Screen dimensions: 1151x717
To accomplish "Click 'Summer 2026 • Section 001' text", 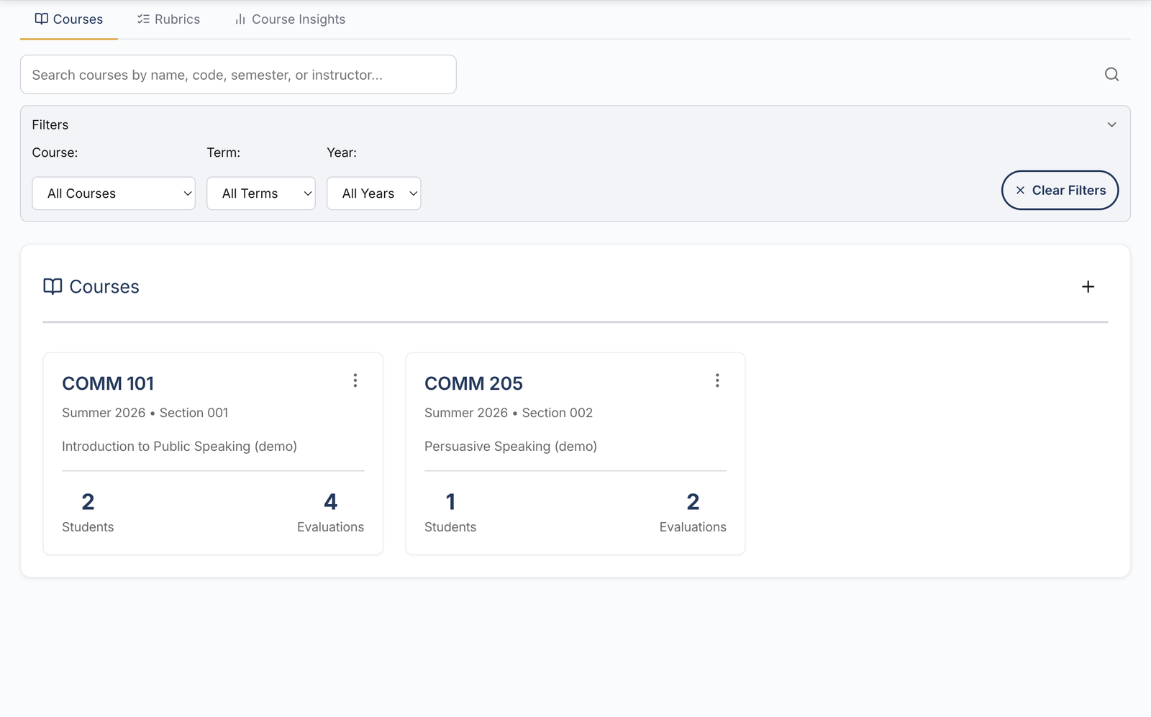I will 145,413.
